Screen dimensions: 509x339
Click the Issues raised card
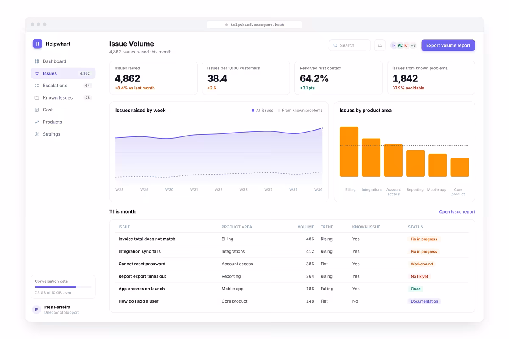(154, 78)
